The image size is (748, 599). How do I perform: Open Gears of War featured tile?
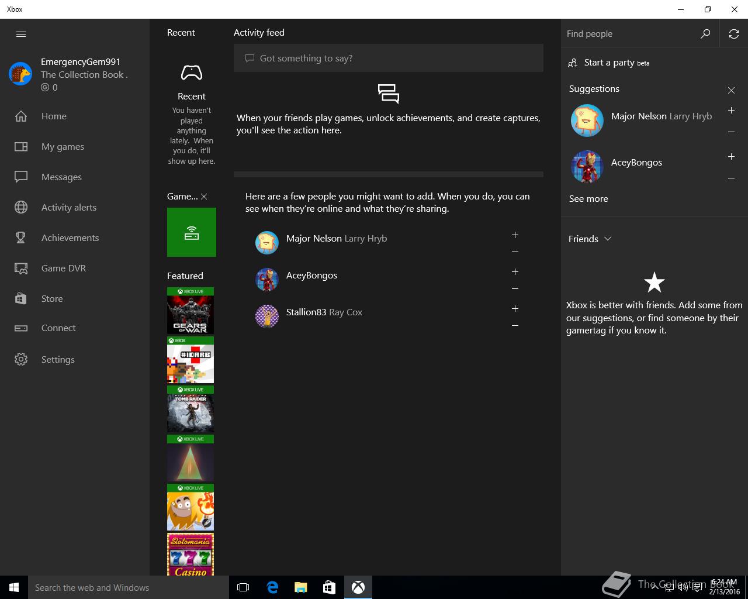(191, 311)
